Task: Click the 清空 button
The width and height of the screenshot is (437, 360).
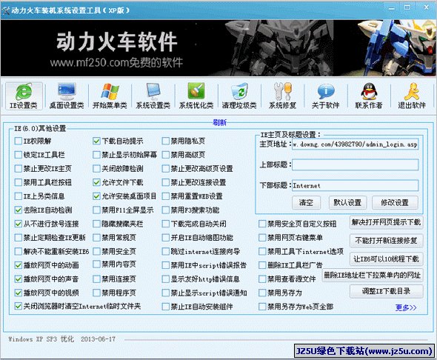Action: (306, 202)
